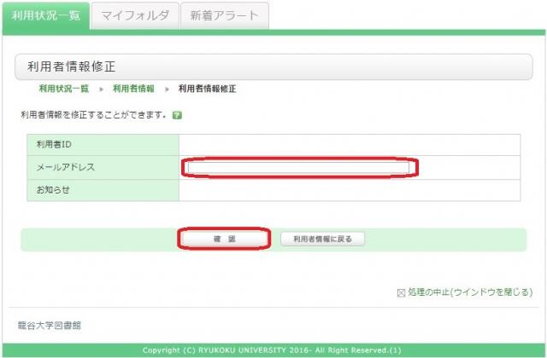This screenshot has height=358, width=547.
Task: Click the 利用者情報修正 breadcrumb item
Action: [207, 89]
